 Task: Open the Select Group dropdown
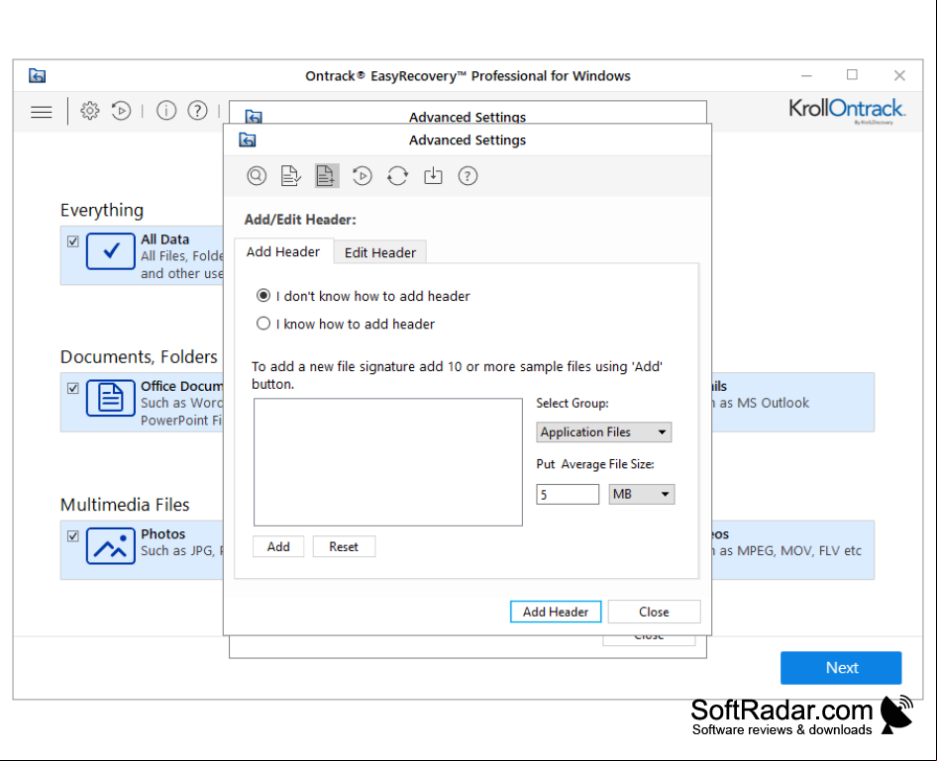[603, 432]
